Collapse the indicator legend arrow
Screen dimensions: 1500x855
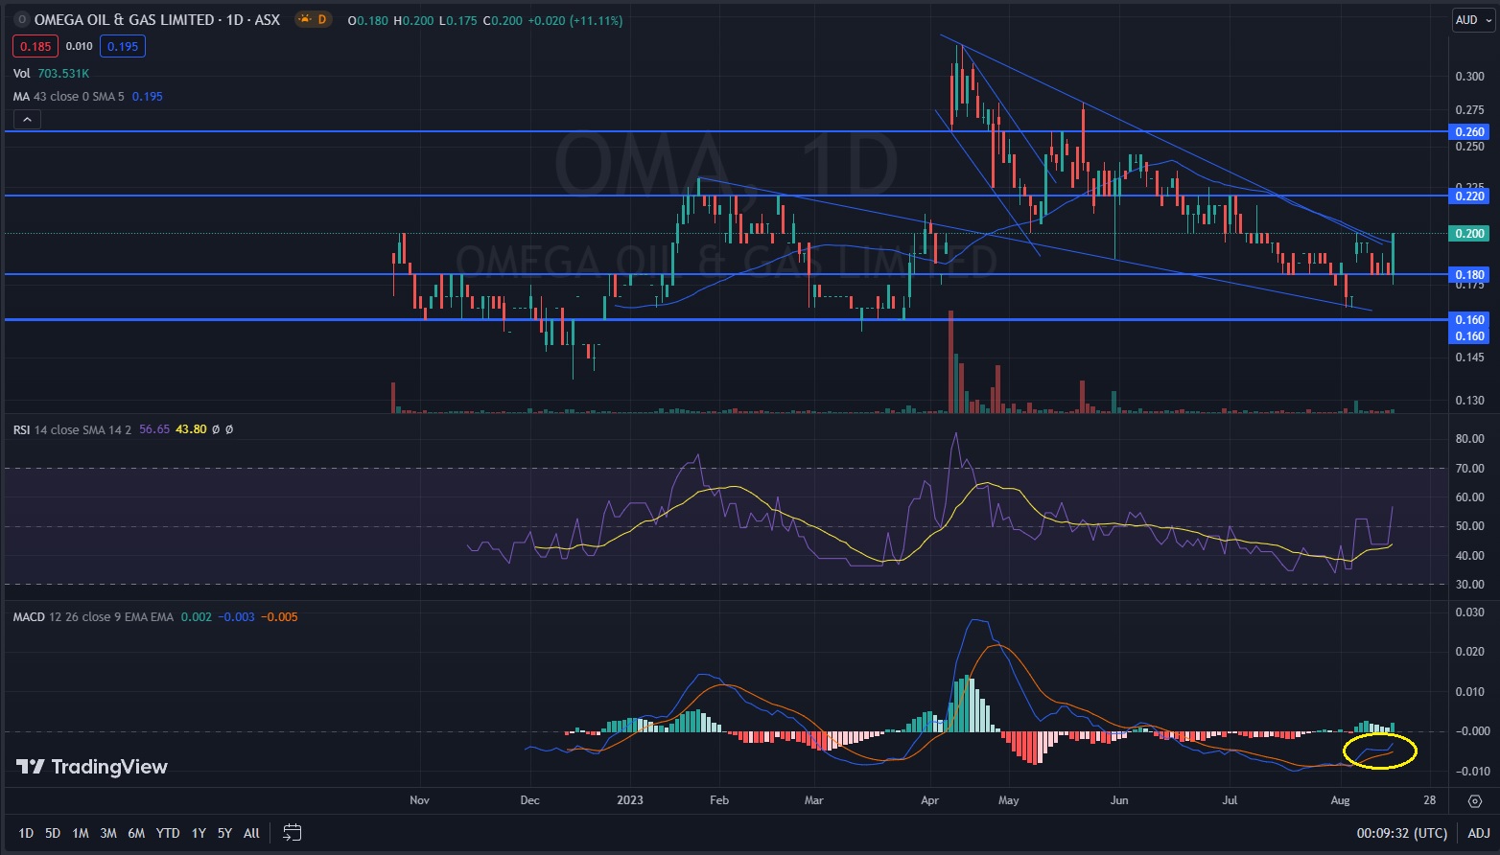coord(27,120)
